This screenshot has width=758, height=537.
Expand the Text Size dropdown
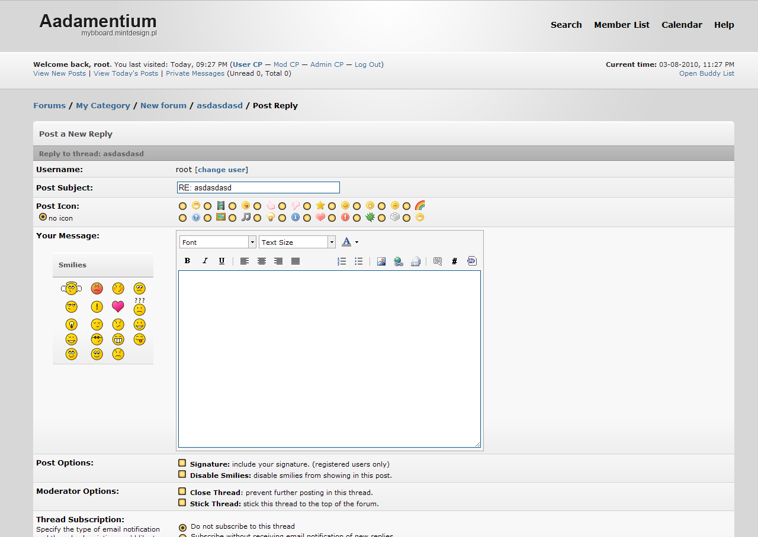pos(297,242)
